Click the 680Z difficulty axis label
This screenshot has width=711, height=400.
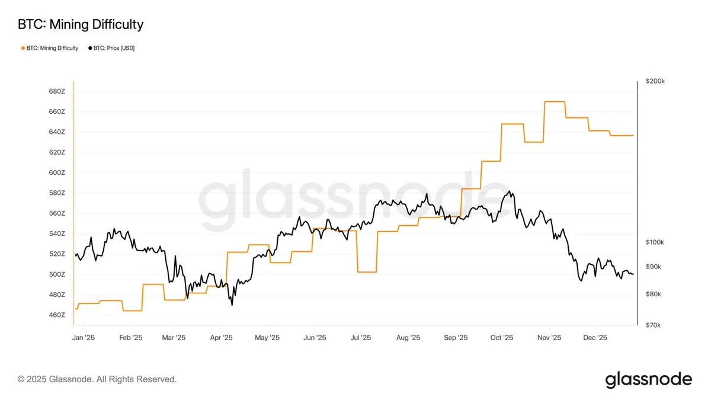coord(57,91)
